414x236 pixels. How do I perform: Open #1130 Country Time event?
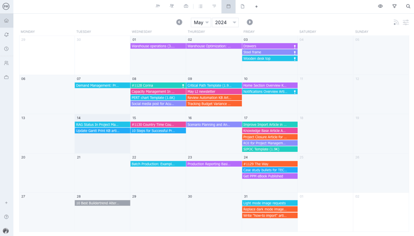point(158,124)
